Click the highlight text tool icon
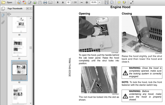Image resolution: width=165 pixels, height=105 pixels. click(124, 2)
